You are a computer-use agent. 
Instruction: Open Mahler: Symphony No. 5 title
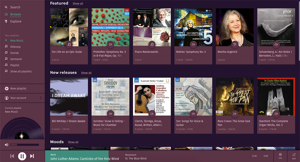[x=191, y=52]
